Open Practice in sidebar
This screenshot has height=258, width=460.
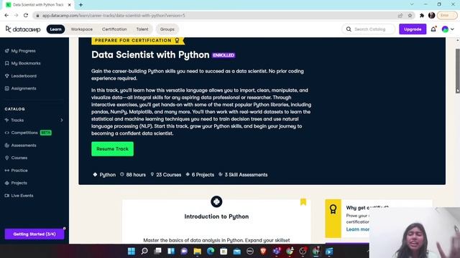point(16,171)
